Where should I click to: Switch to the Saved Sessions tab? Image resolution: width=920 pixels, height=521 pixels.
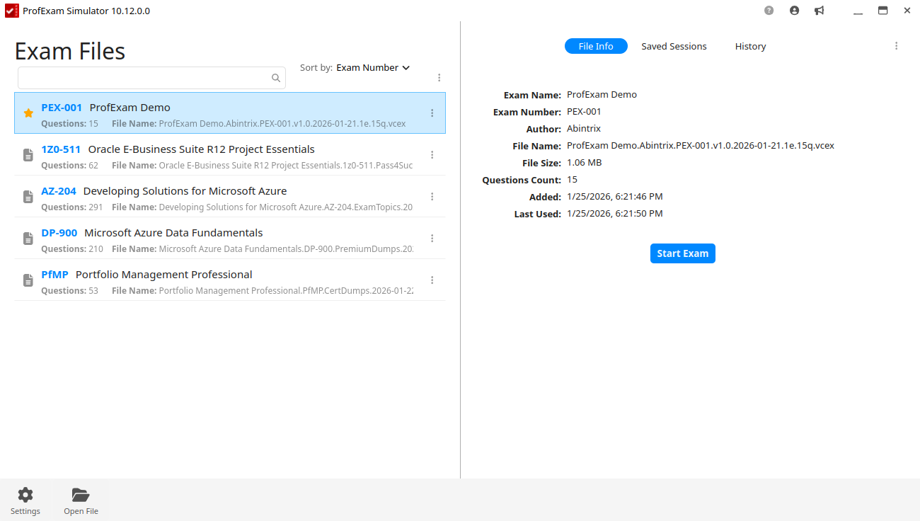click(674, 46)
